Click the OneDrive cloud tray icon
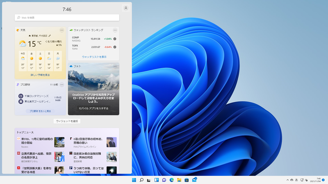Screen dimensions: 328x184 pyautogui.click(x=292, y=180)
